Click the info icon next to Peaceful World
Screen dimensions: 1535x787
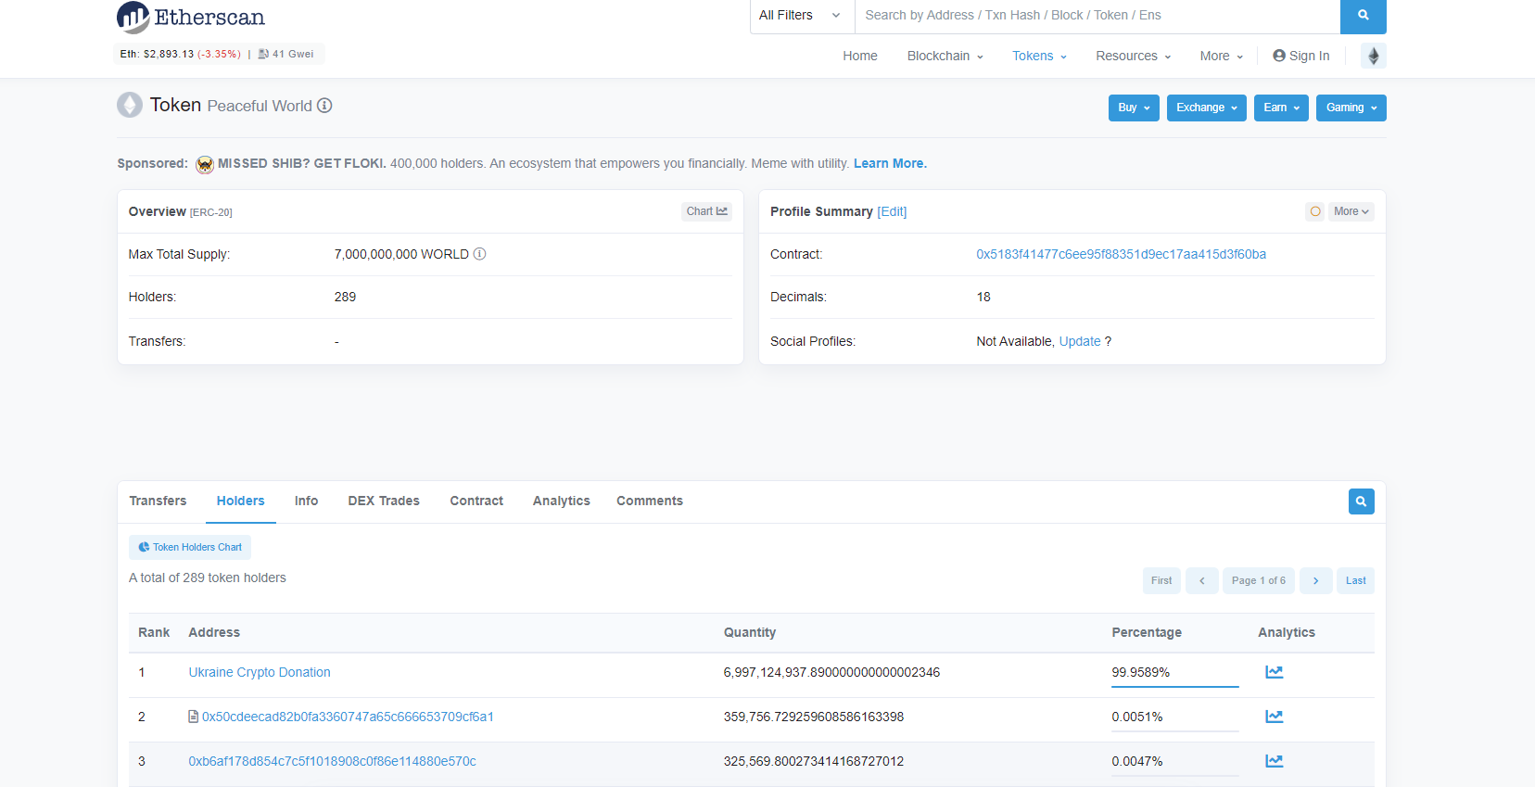tap(324, 106)
